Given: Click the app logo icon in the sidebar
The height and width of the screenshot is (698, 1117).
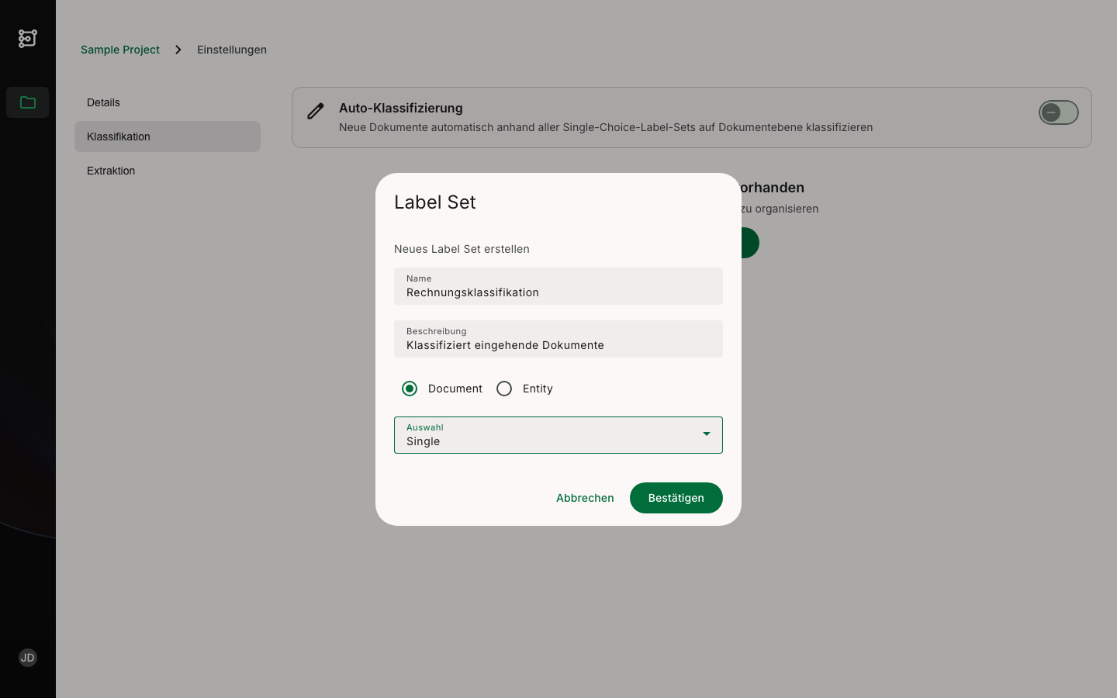Looking at the screenshot, I should [x=28, y=38].
